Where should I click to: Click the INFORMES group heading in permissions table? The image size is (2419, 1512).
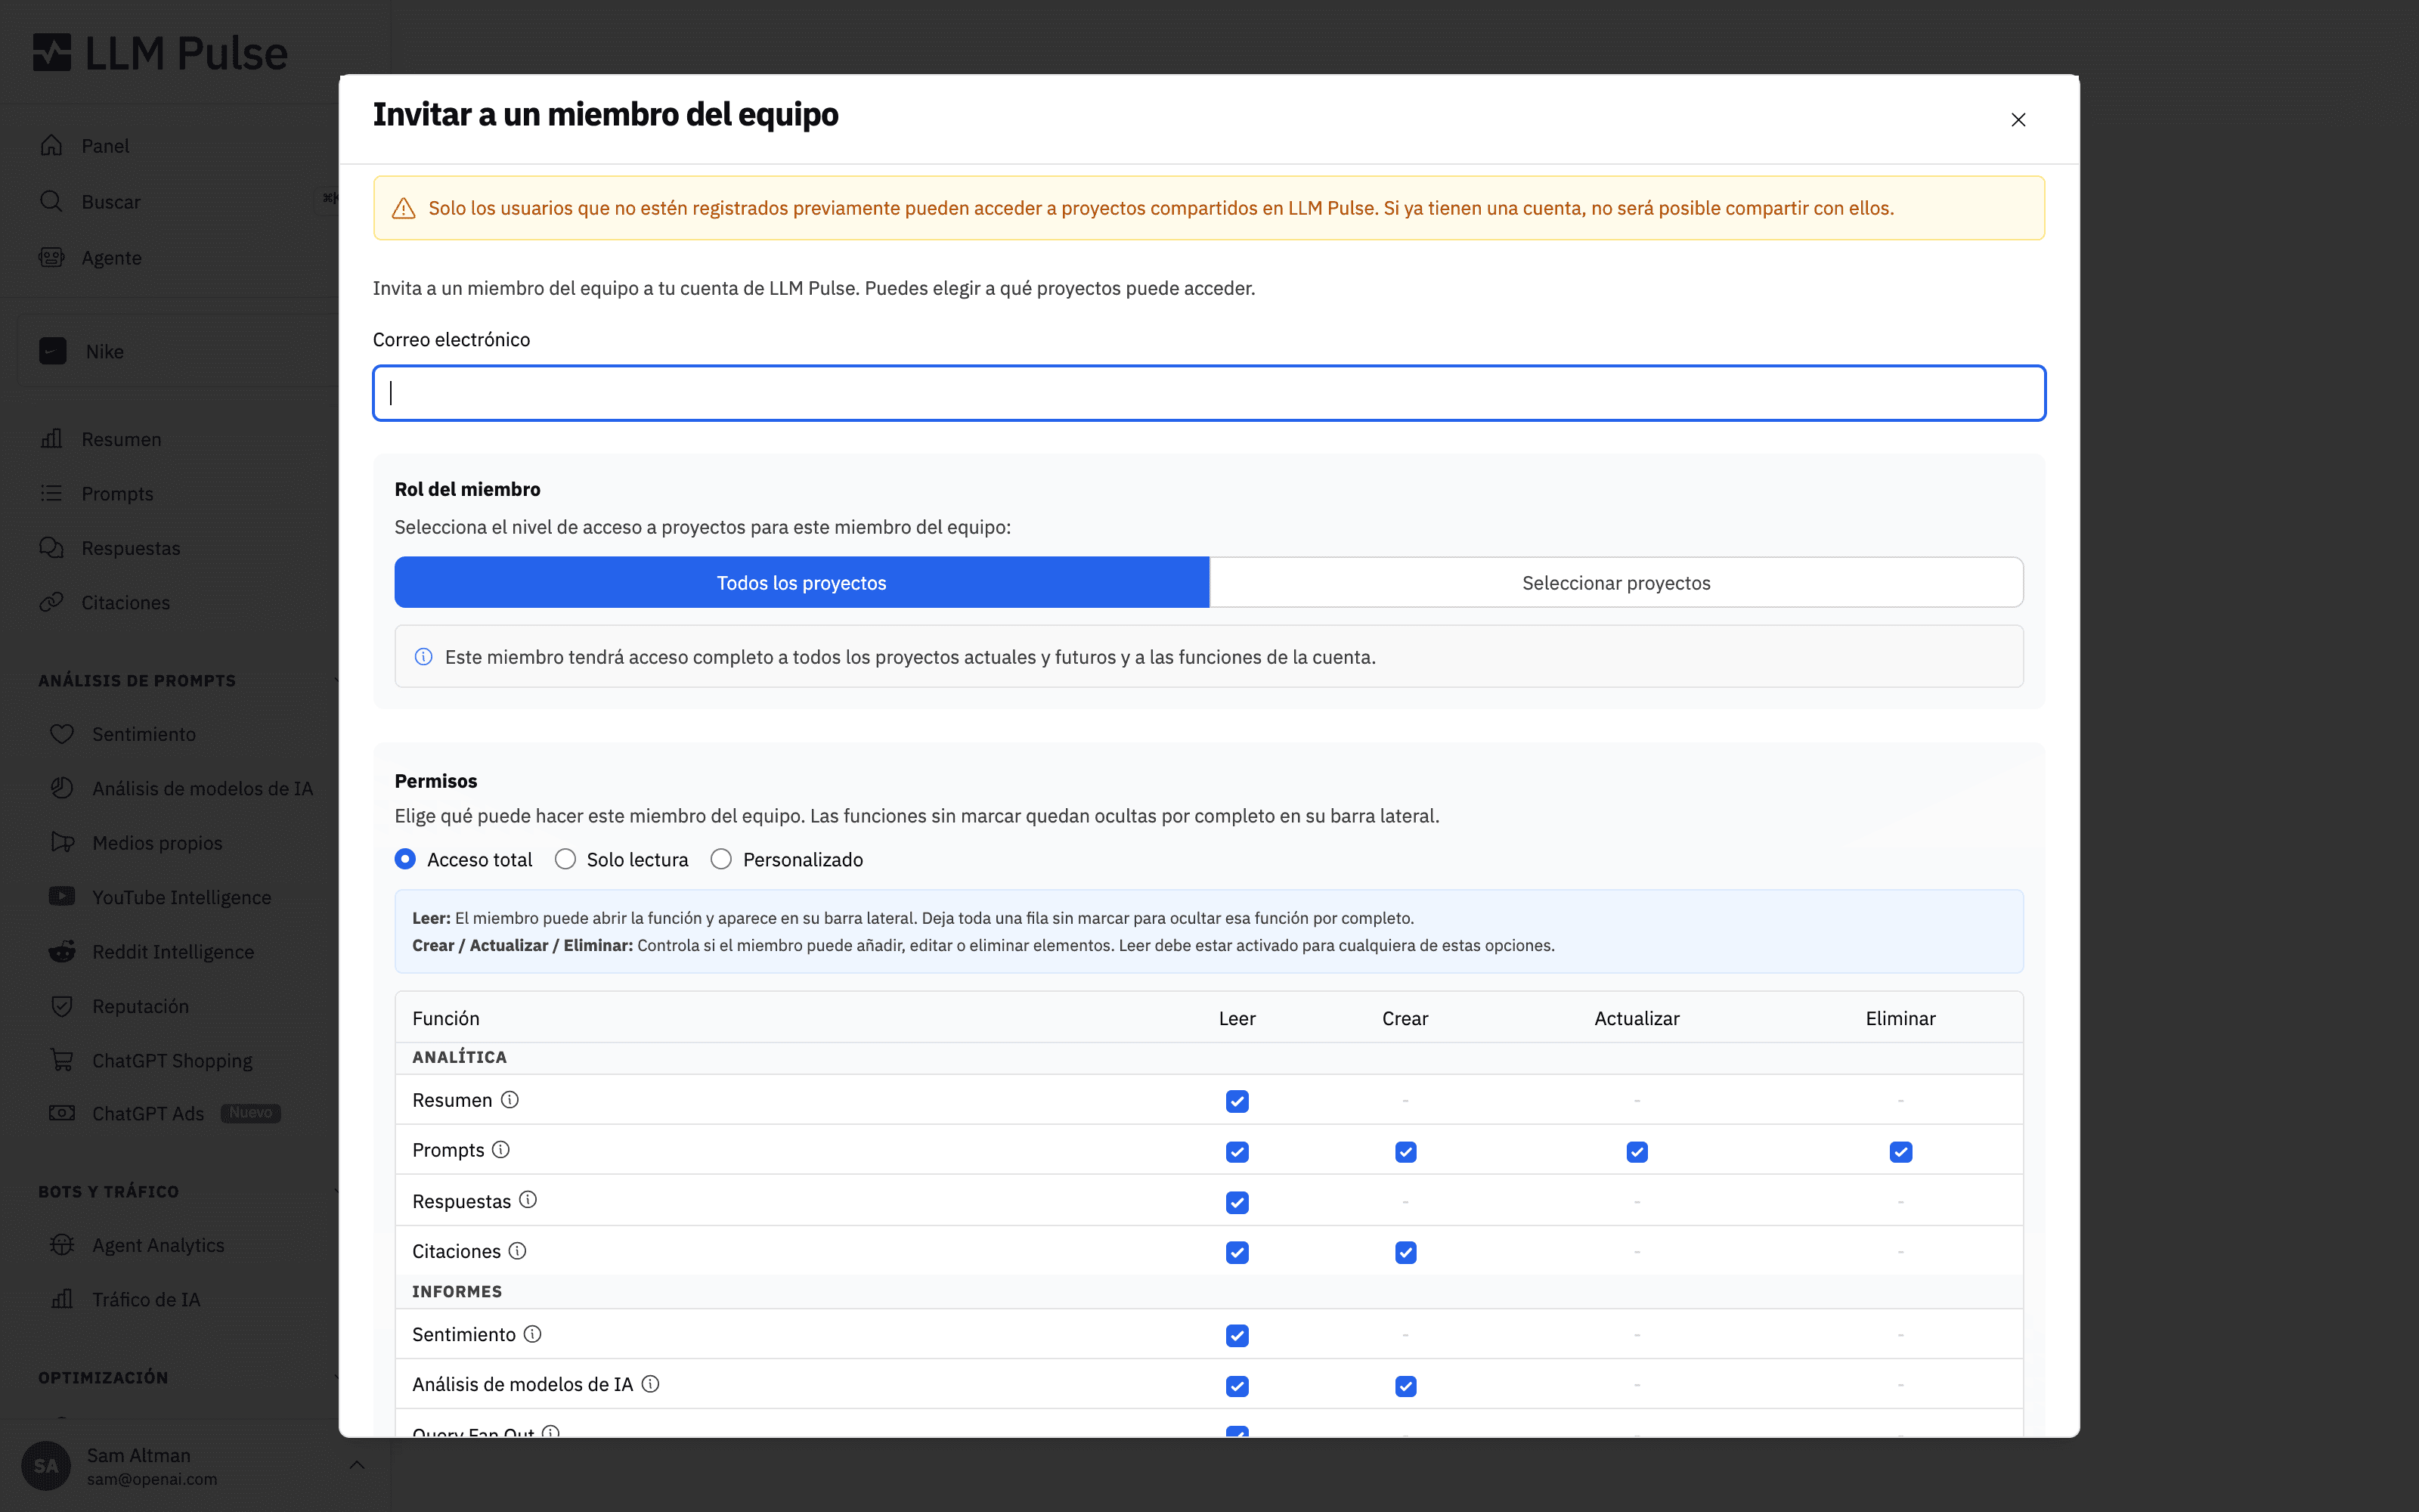pyautogui.click(x=458, y=1291)
